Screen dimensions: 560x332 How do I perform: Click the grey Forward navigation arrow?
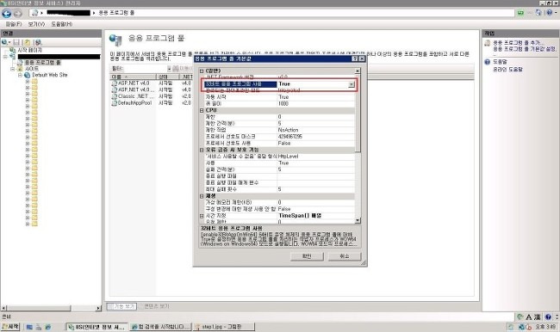[x=17, y=13]
